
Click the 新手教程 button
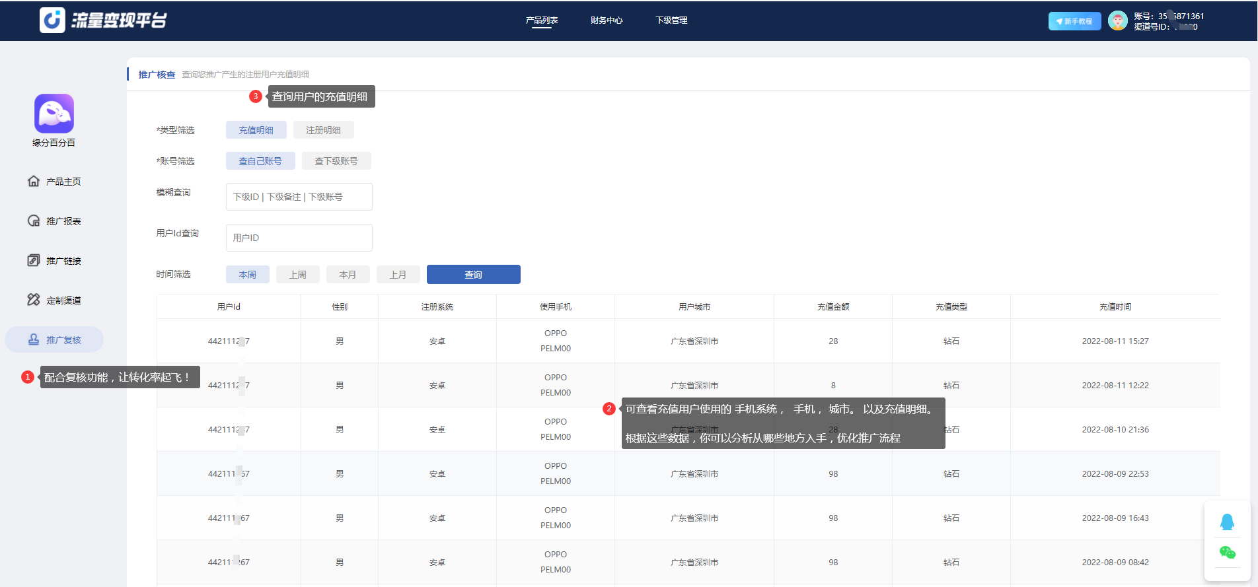(1074, 21)
